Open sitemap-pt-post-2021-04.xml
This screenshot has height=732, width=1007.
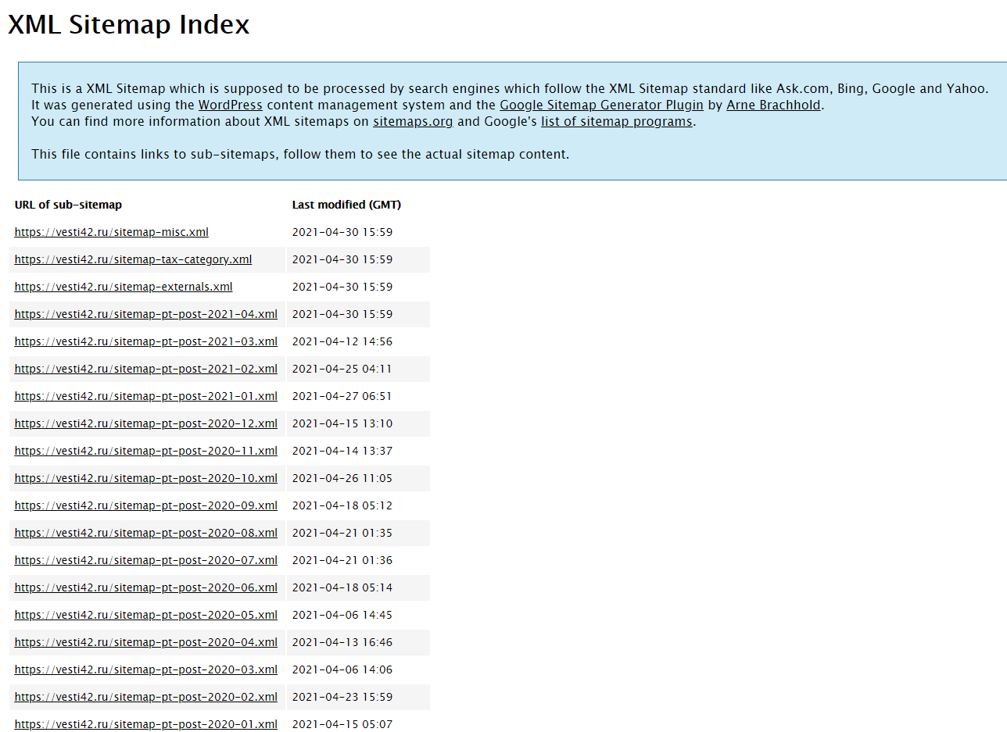click(x=145, y=314)
